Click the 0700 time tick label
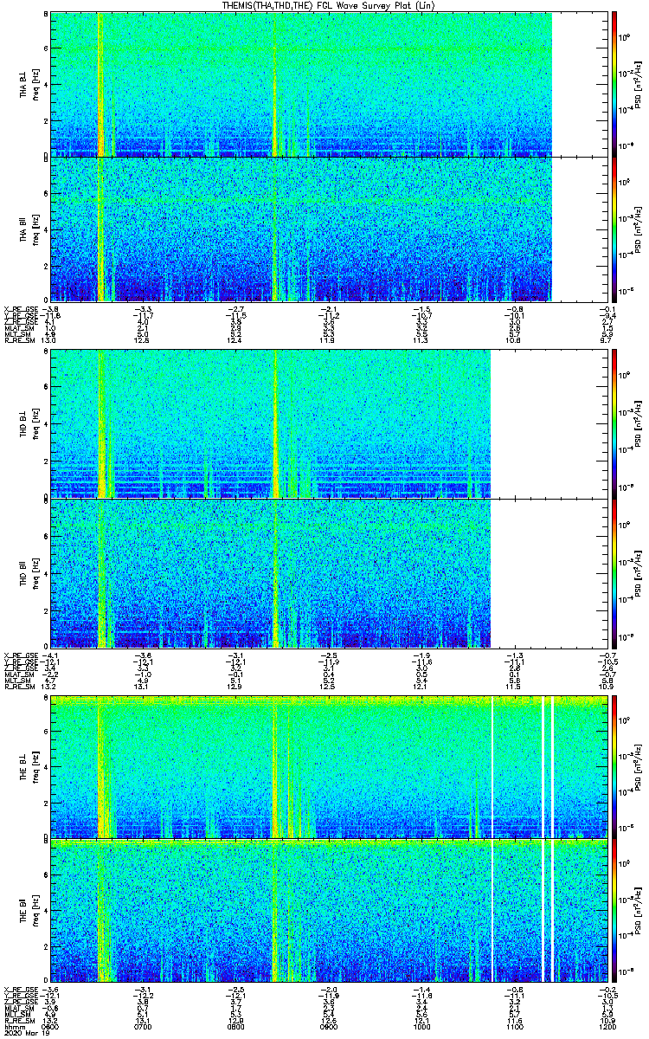The width and height of the screenshot is (649, 1039). [x=143, y=1027]
